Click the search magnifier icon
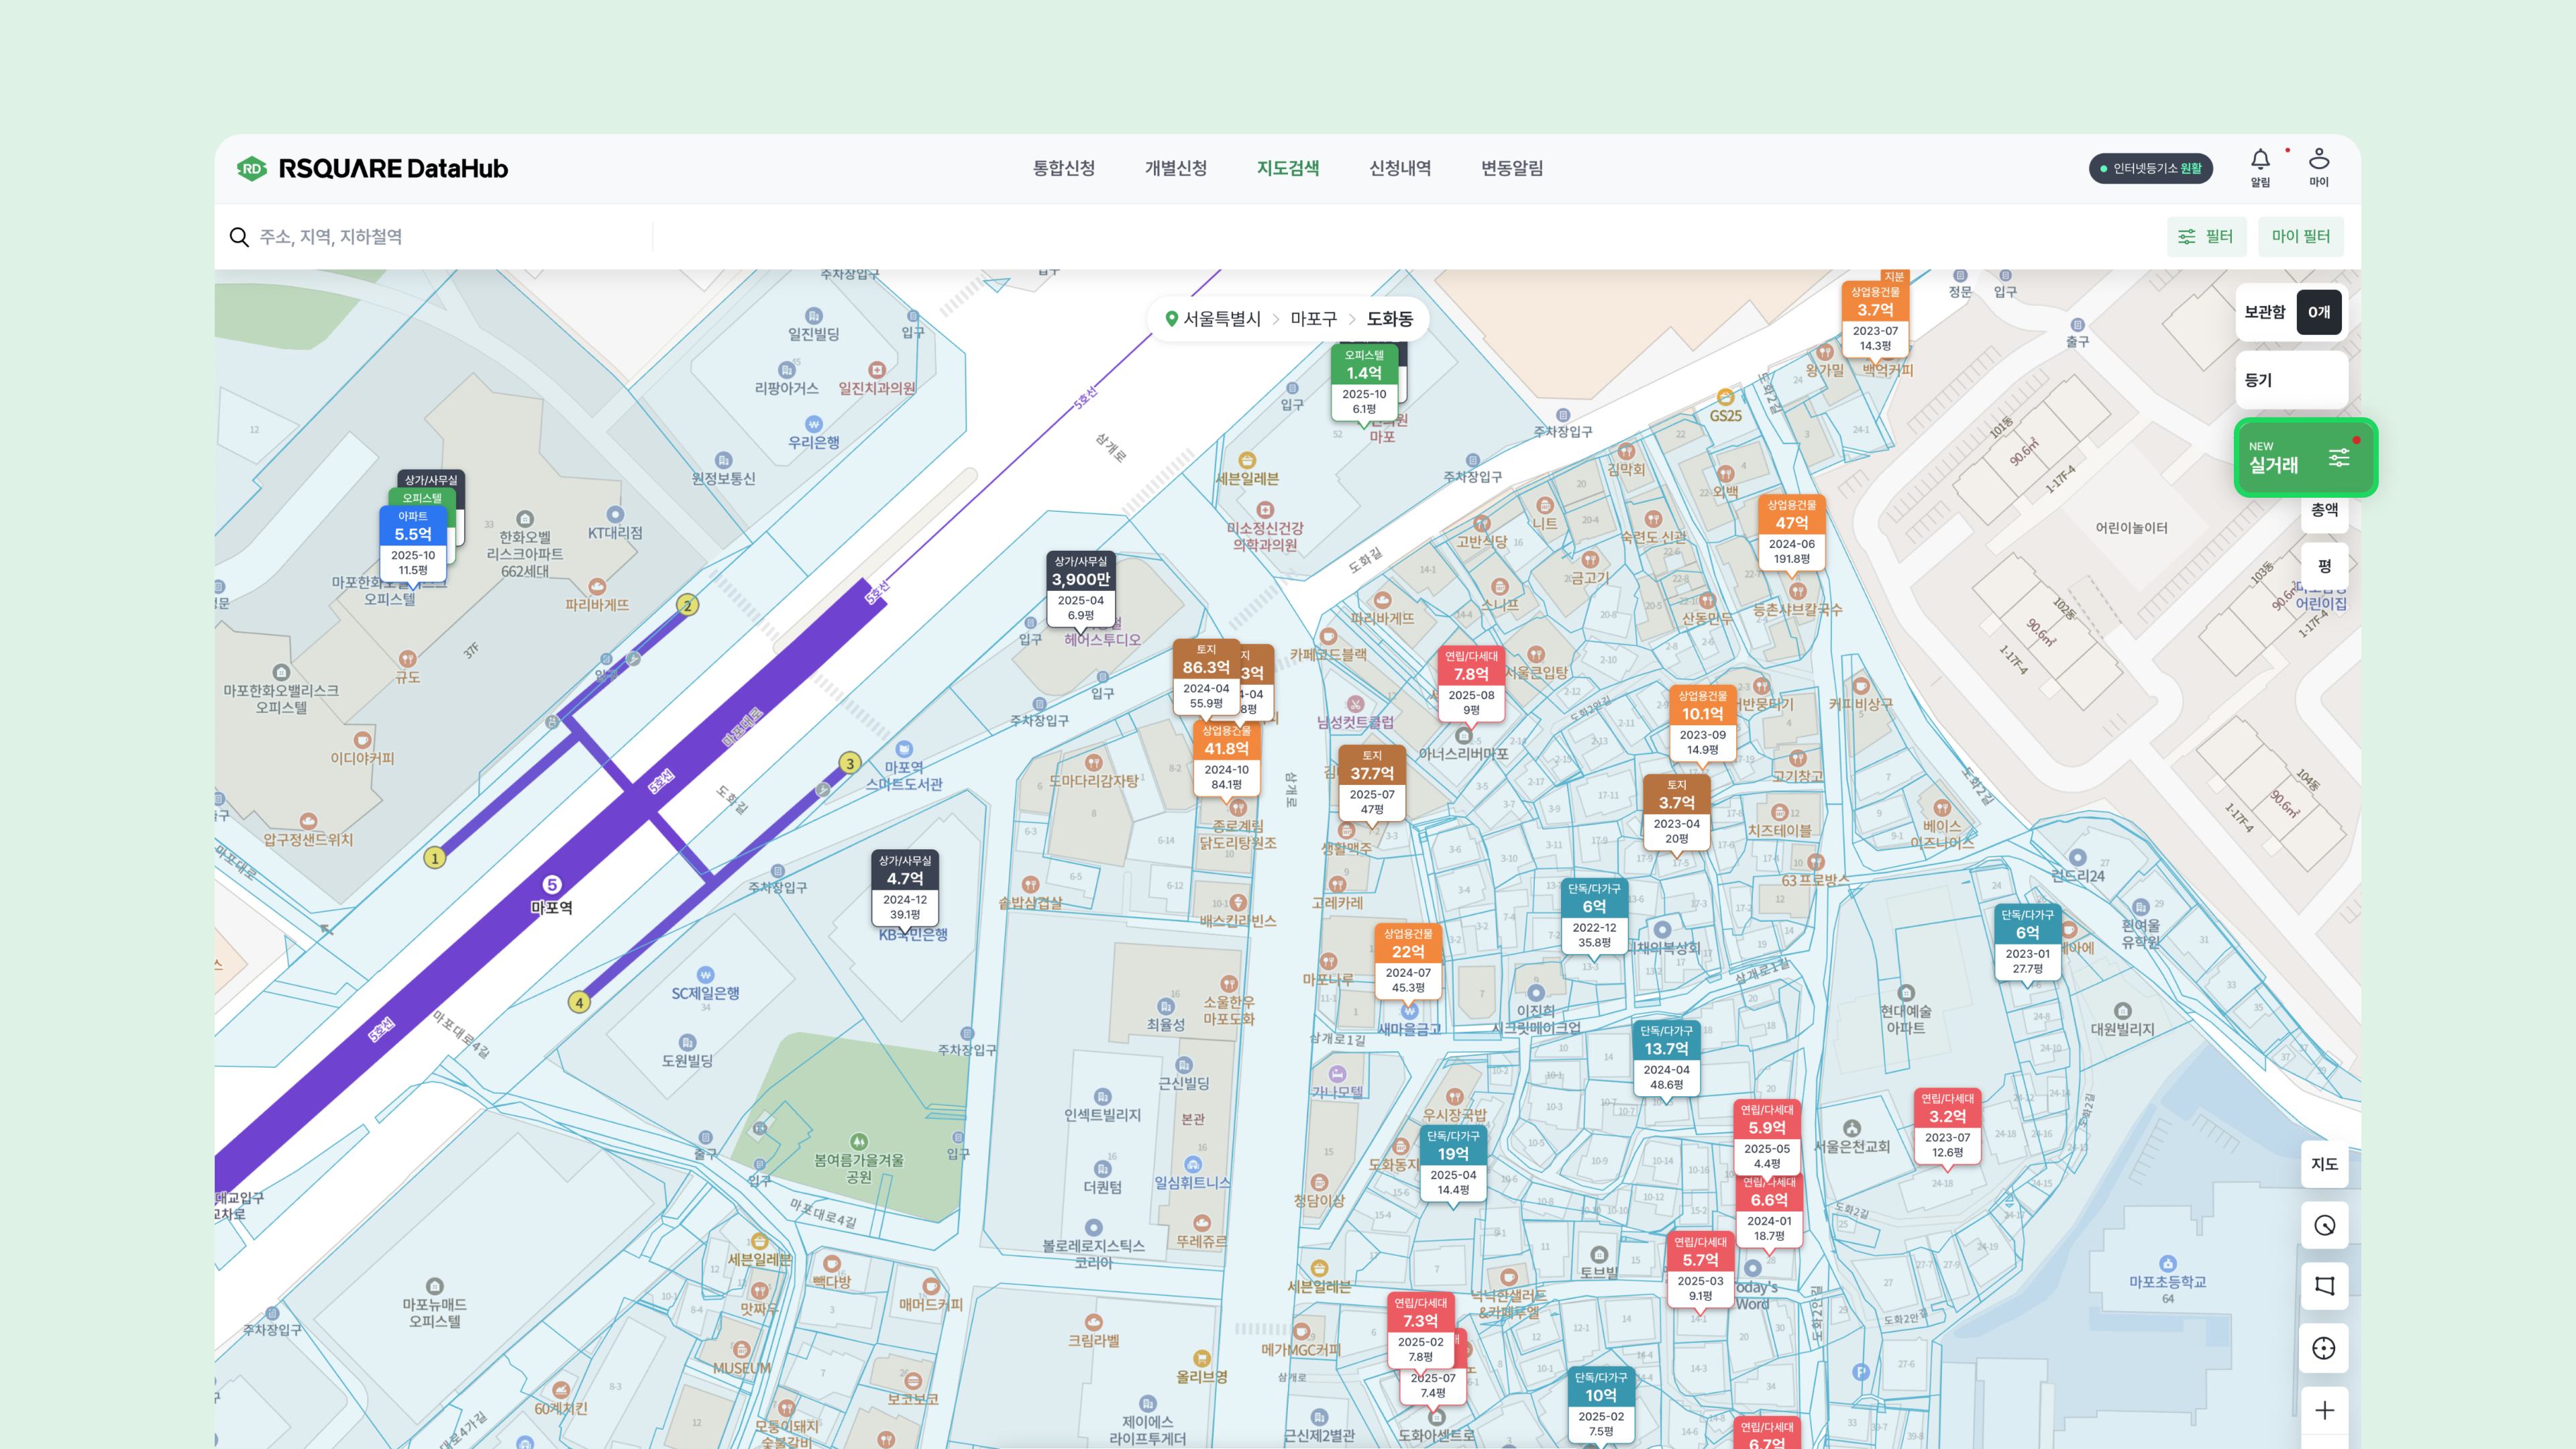Viewport: 2576px width, 1449px height. click(x=239, y=237)
